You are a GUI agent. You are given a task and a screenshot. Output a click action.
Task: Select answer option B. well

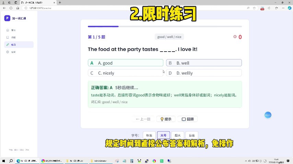point(204,63)
